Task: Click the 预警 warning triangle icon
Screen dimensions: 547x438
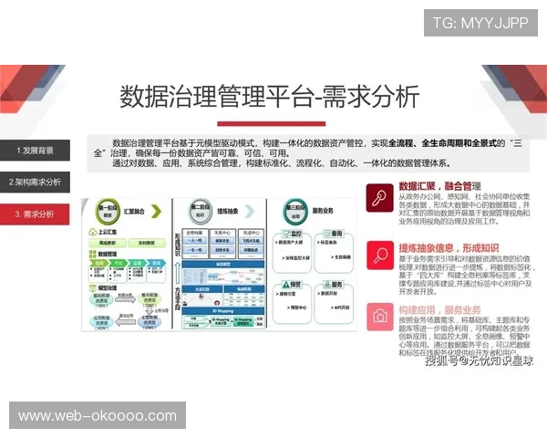Action: (286, 285)
